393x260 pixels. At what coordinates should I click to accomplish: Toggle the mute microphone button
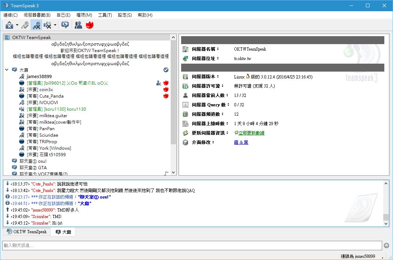tap(36, 25)
